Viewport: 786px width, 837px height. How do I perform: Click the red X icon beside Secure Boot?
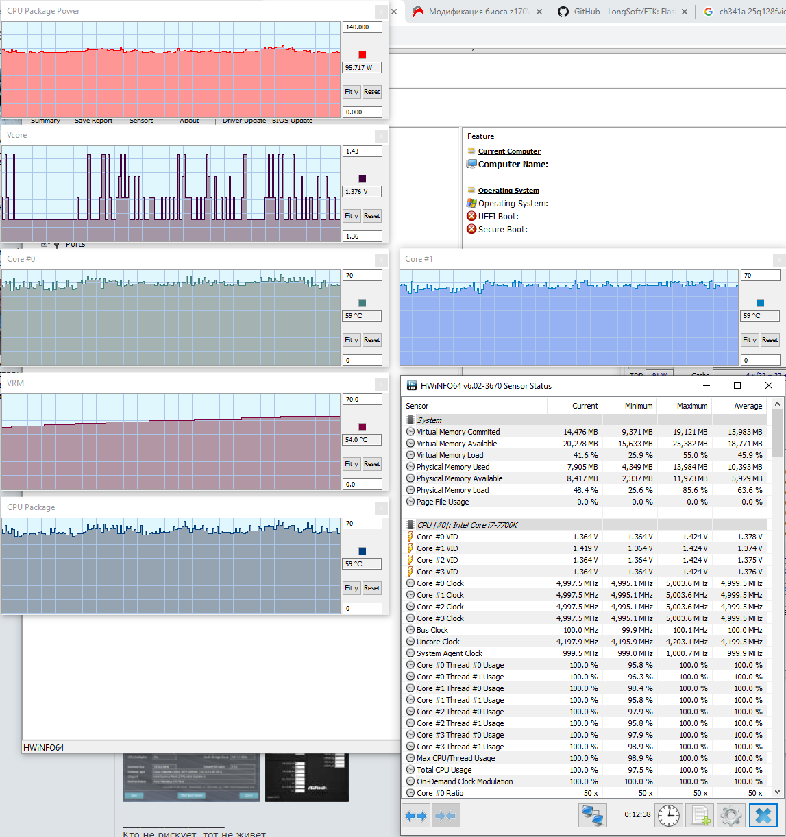click(471, 229)
